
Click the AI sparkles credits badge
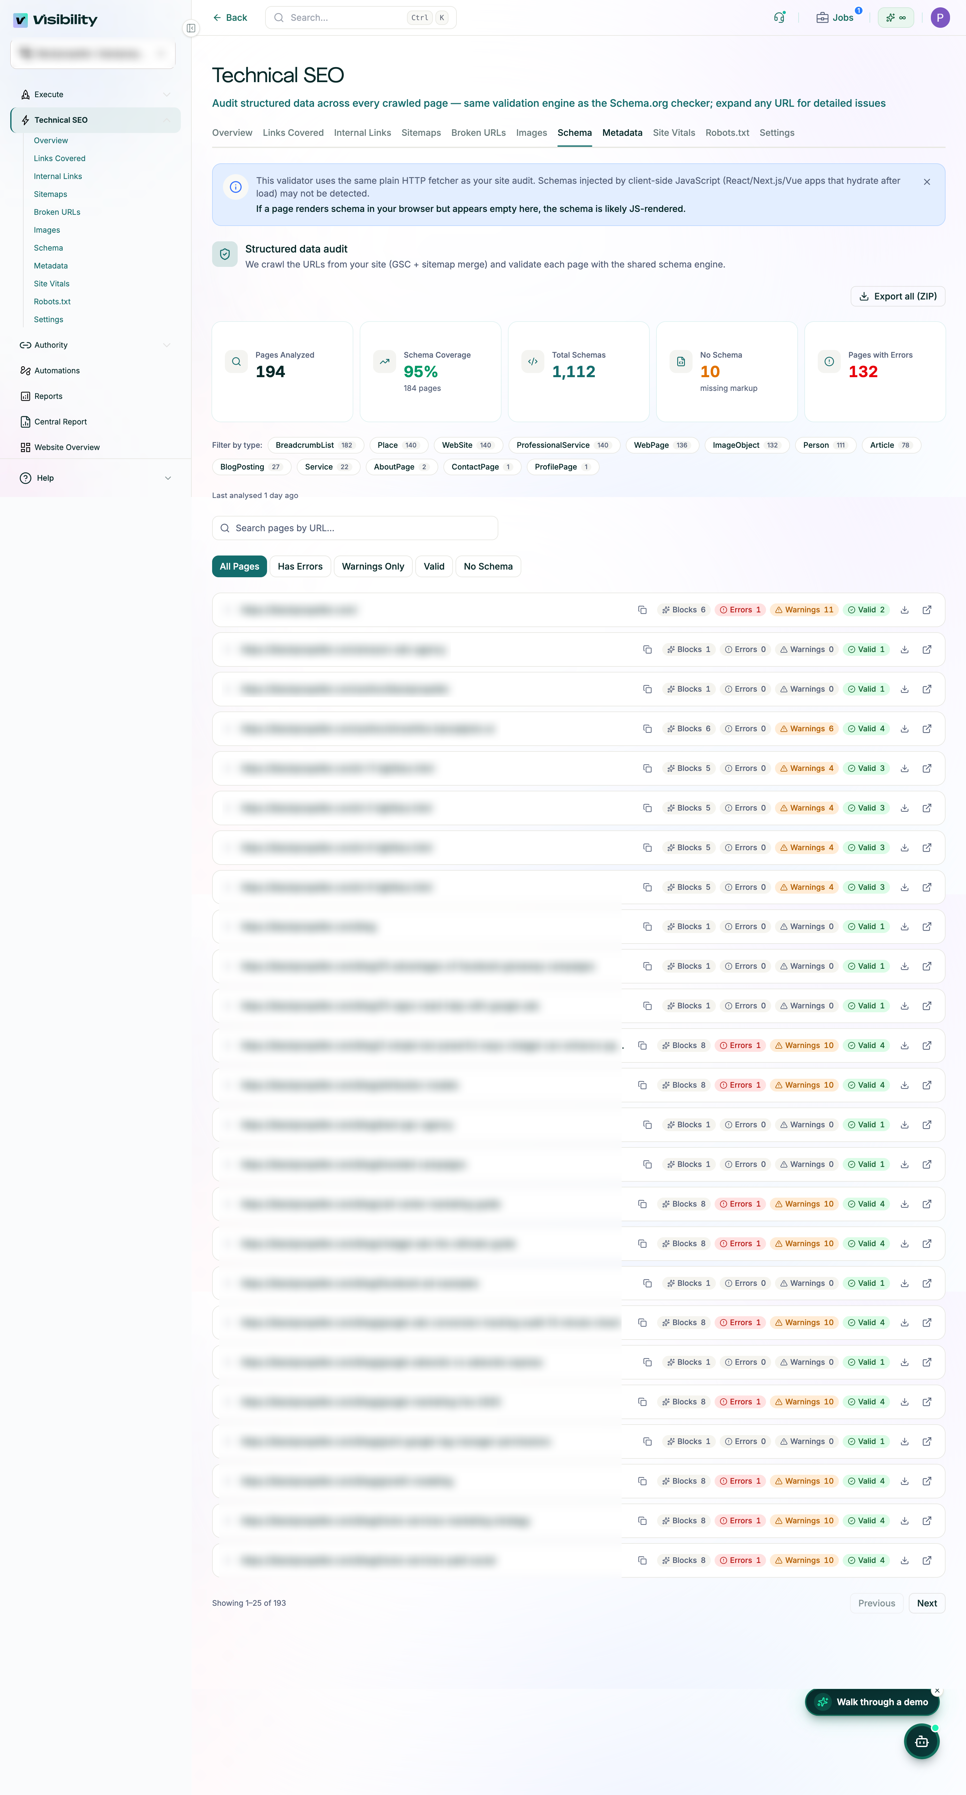click(896, 18)
